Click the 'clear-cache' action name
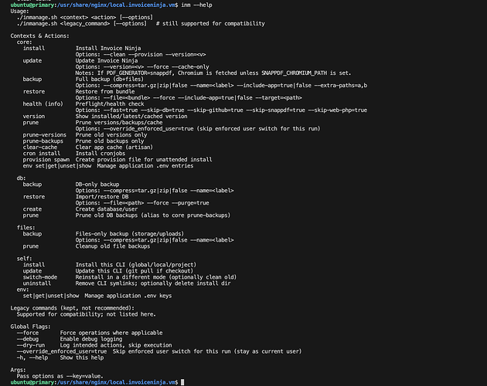487x386 pixels. [39, 147]
